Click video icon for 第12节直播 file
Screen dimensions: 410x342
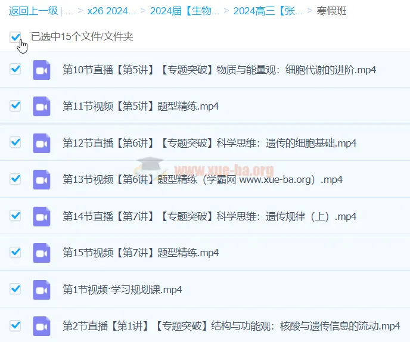pos(41,143)
